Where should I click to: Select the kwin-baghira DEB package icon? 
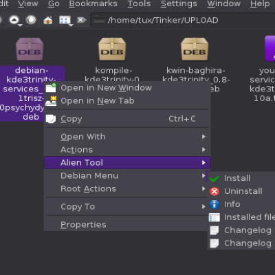click(x=195, y=49)
